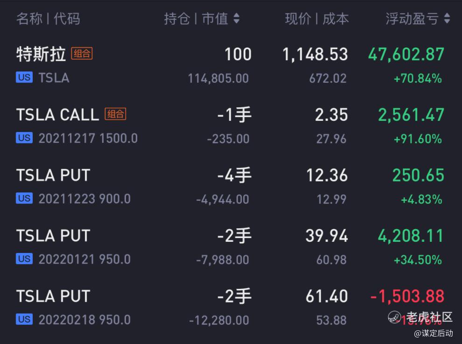Click the orange 组合 tag beside 特斯拉
This screenshot has height=344, width=462.
click(x=82, y=54)
